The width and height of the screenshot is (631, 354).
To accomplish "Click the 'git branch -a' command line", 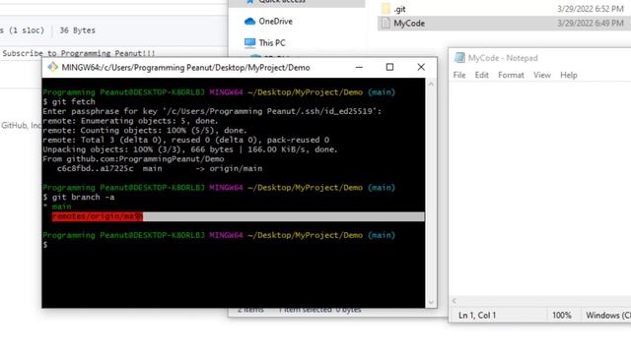I will (79, 197).
